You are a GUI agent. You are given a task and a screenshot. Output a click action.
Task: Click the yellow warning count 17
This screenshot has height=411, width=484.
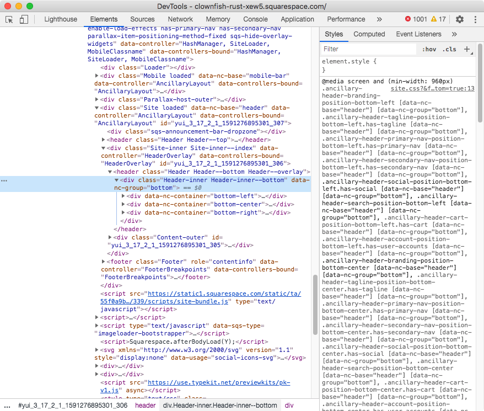point(438,19)
